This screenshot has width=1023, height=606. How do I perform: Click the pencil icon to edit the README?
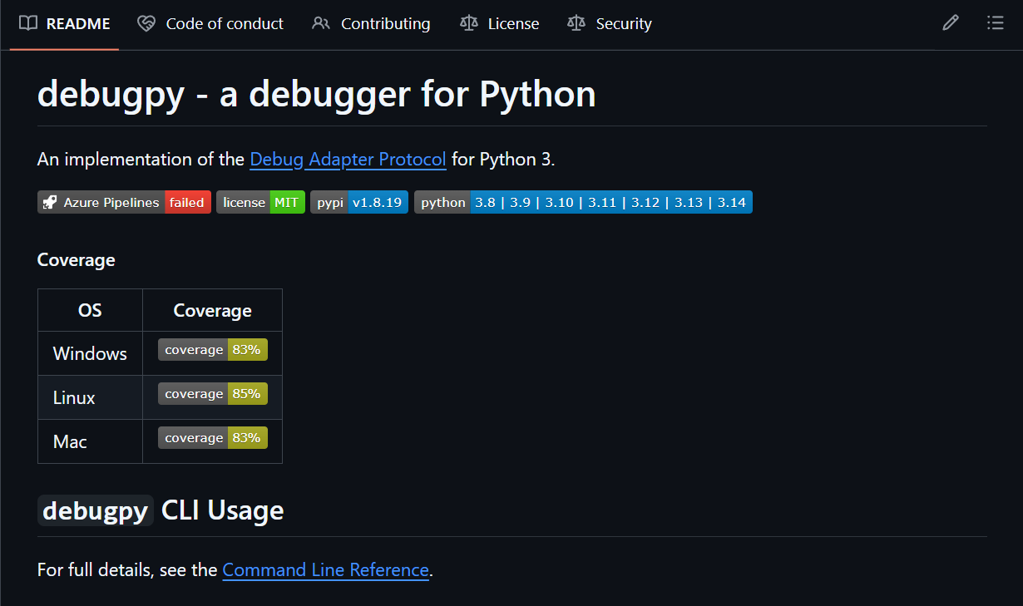coord(951,22)
